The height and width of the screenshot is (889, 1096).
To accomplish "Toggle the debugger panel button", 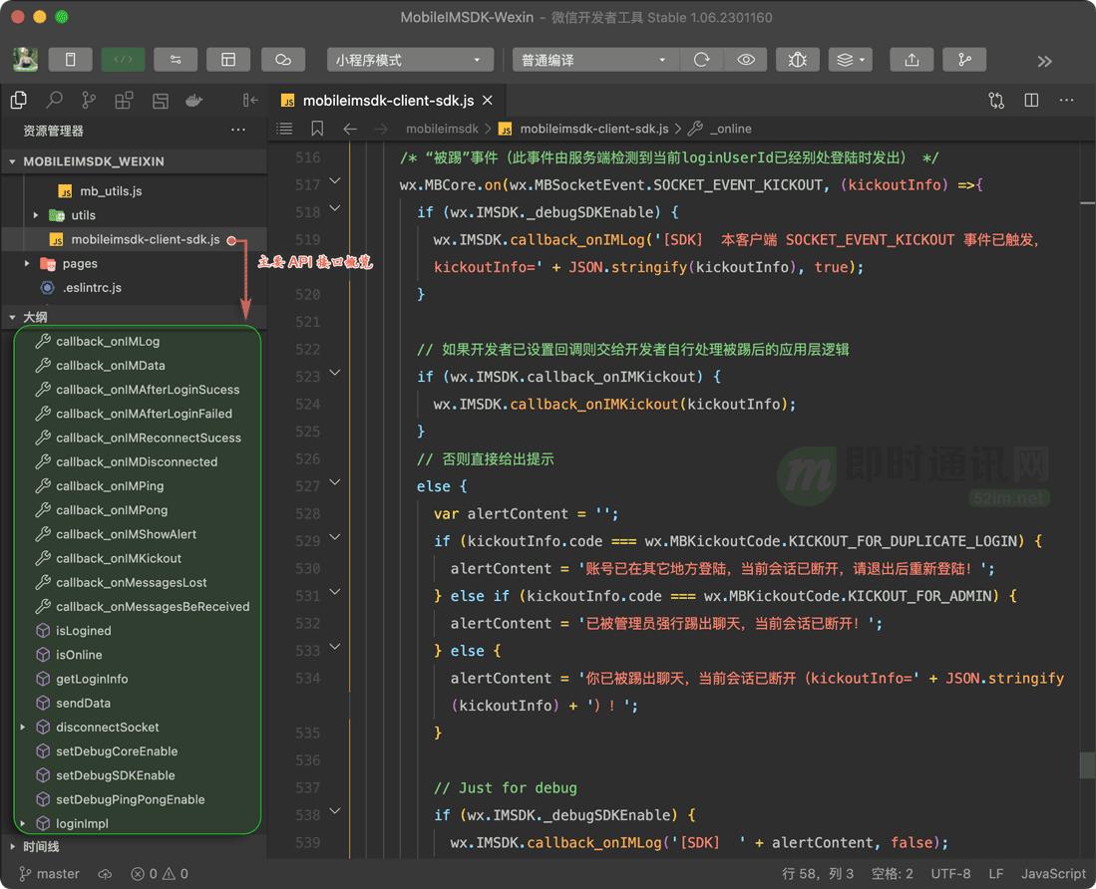I will pos(176,60).
